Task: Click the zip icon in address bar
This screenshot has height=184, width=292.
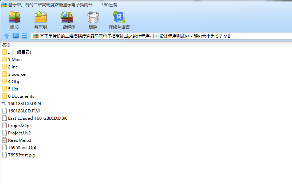Action: pyautogui.click(x=36, y=36)
